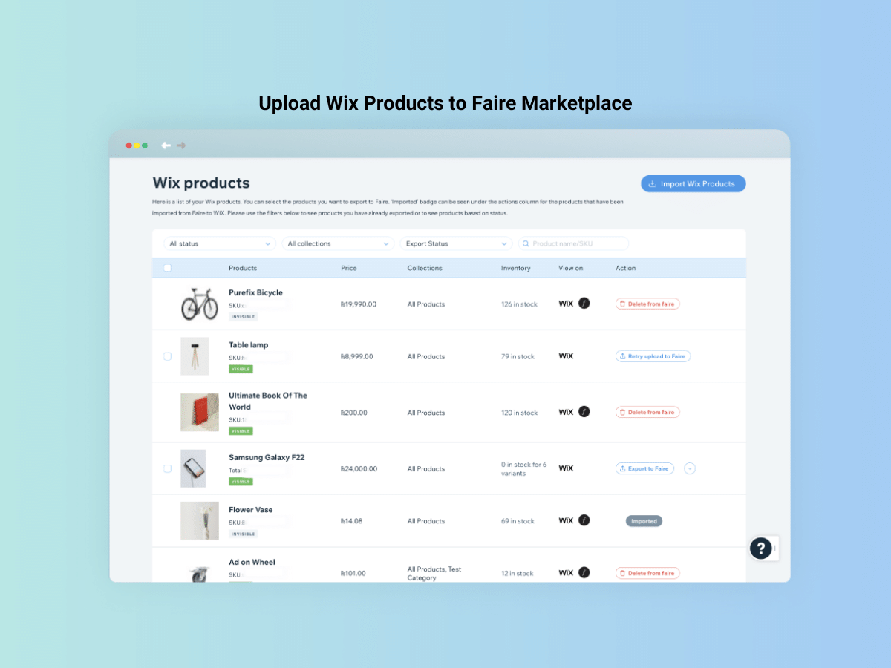Image resolution: width=891 pixels, height=668 pixels.
Task: Click the Flower Vase thumbnail
Action: (200, 521)
